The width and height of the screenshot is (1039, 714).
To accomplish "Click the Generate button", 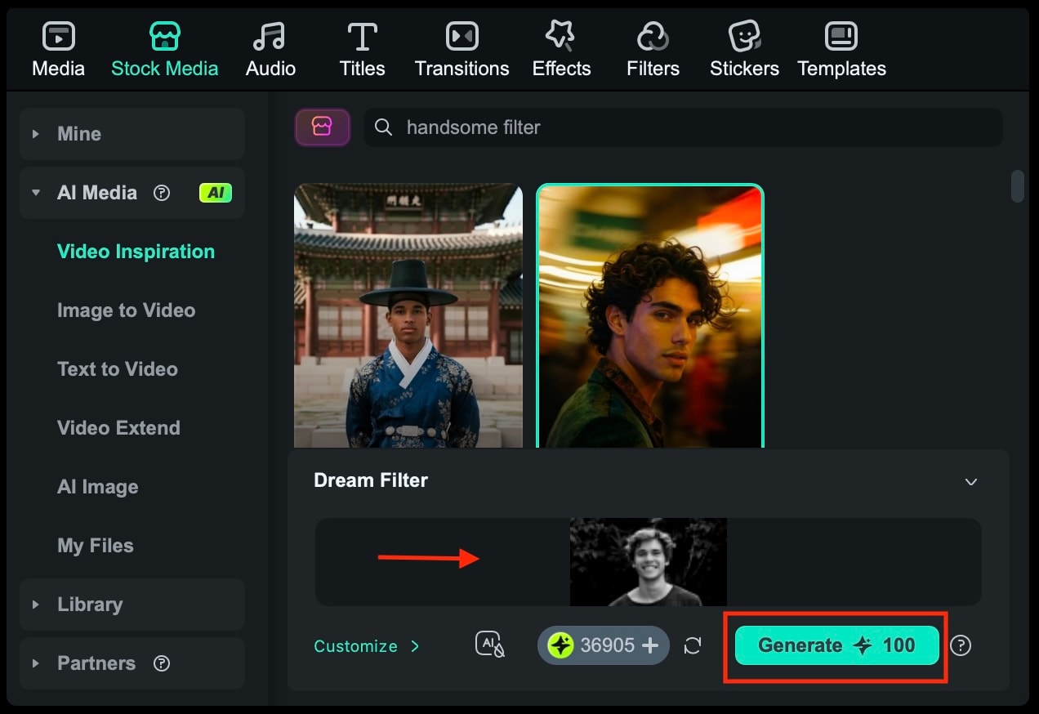I will tap(835, 645).
